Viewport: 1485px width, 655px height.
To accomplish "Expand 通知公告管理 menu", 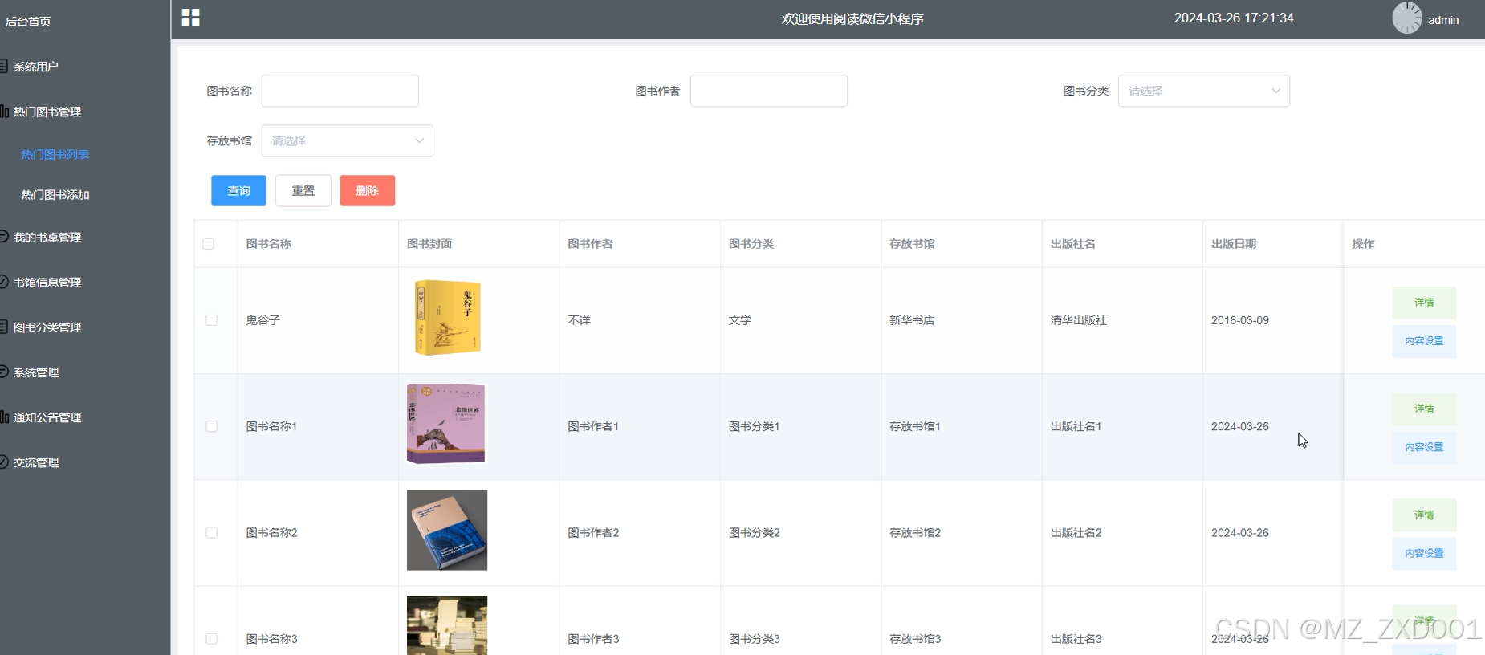I will pyautogui.click(x=47, y=417).
